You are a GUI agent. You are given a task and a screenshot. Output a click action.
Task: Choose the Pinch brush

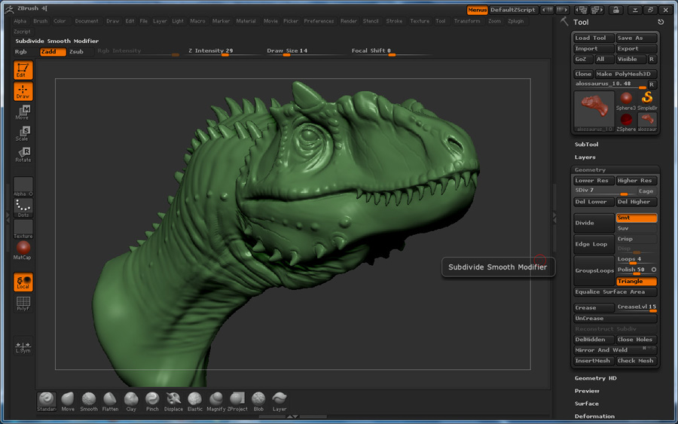[152, 401]
